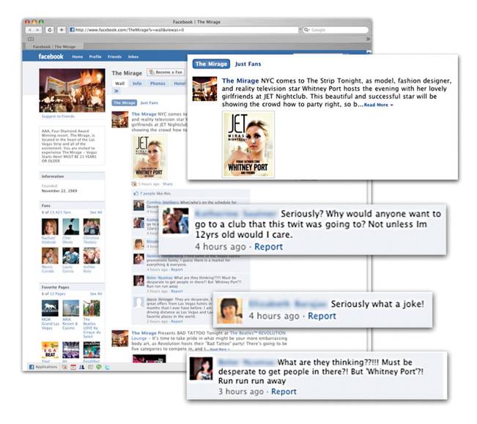Open the ARIA Resort & Casino page thumbnail
The width and height of the screenshot is (477, 424).
tap(70, 308)
